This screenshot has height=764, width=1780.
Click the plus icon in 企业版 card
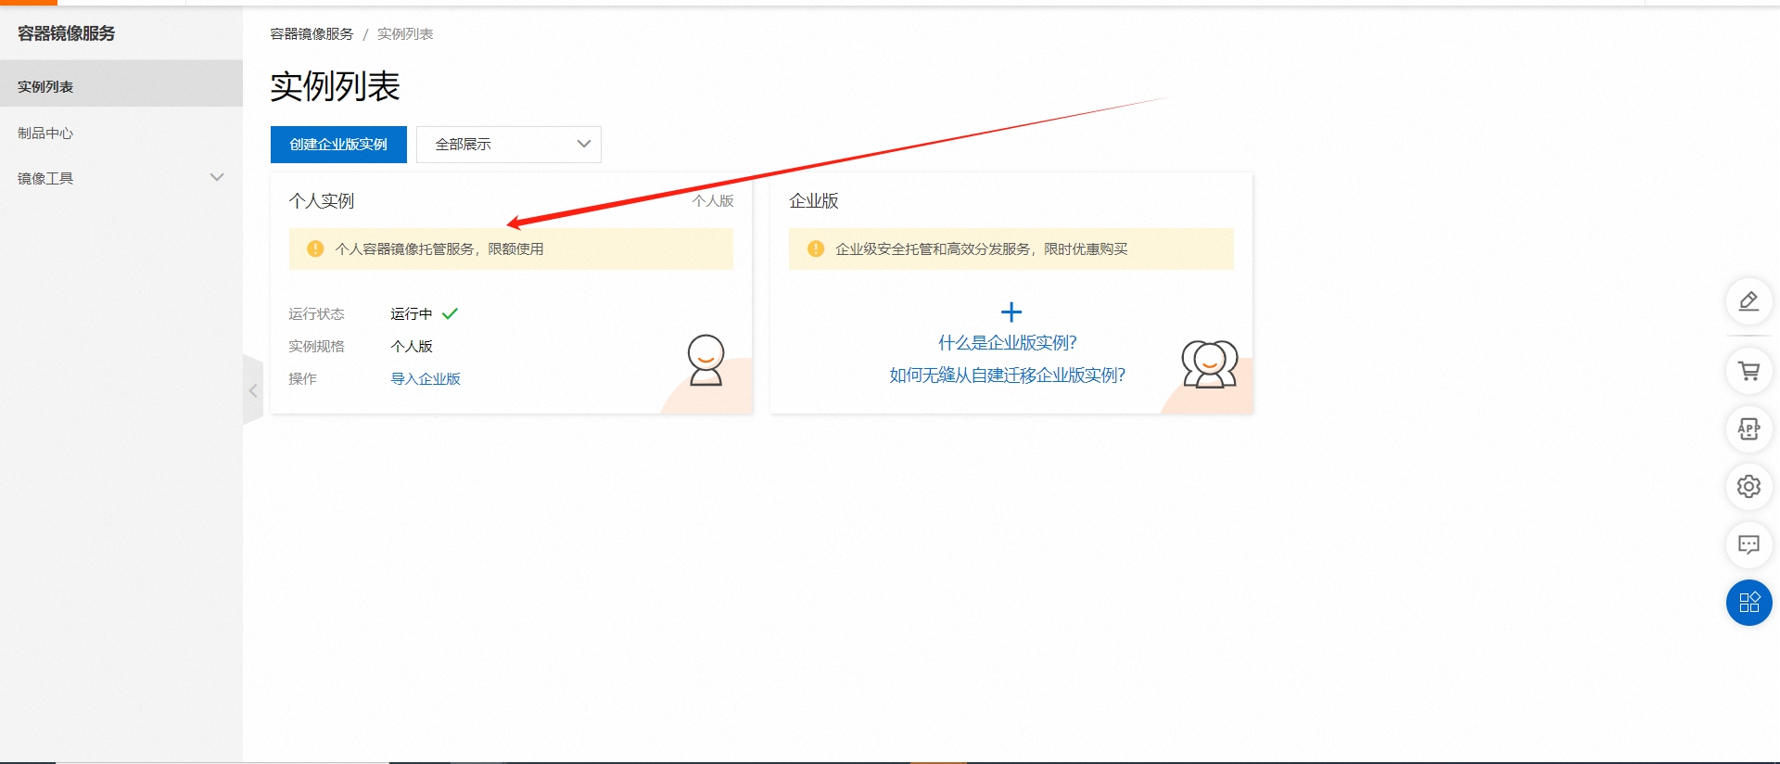tap(1011, 312)
